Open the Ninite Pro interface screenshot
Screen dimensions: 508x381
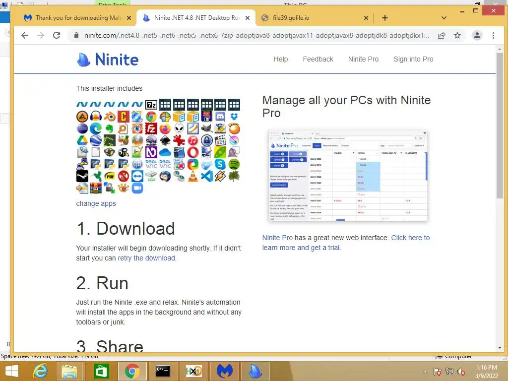point(348,176)
